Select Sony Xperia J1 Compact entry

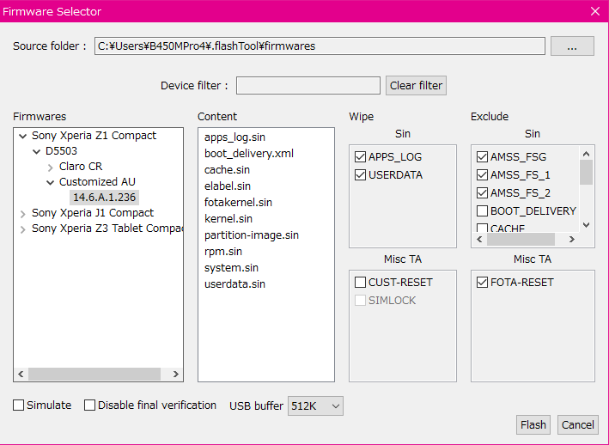(x=93, y=213)
